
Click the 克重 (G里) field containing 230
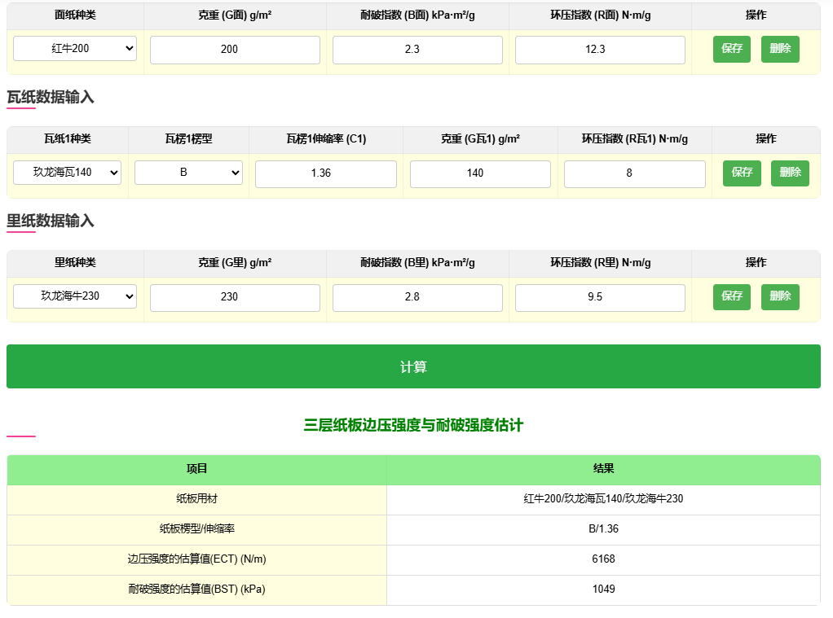[234, 296]
